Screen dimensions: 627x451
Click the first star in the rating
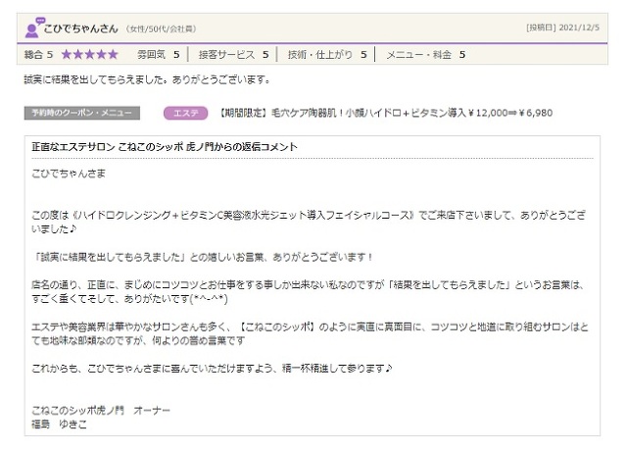pos(68,54)
